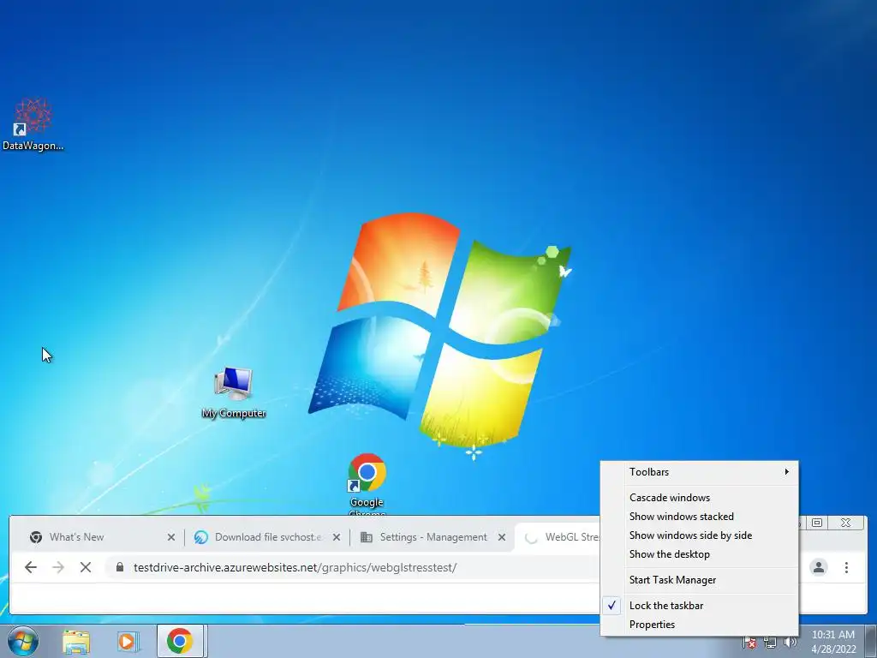This screenshot has width=877, height=658.
Task: Close the Chrome window
Action: (x=845, y=523)
